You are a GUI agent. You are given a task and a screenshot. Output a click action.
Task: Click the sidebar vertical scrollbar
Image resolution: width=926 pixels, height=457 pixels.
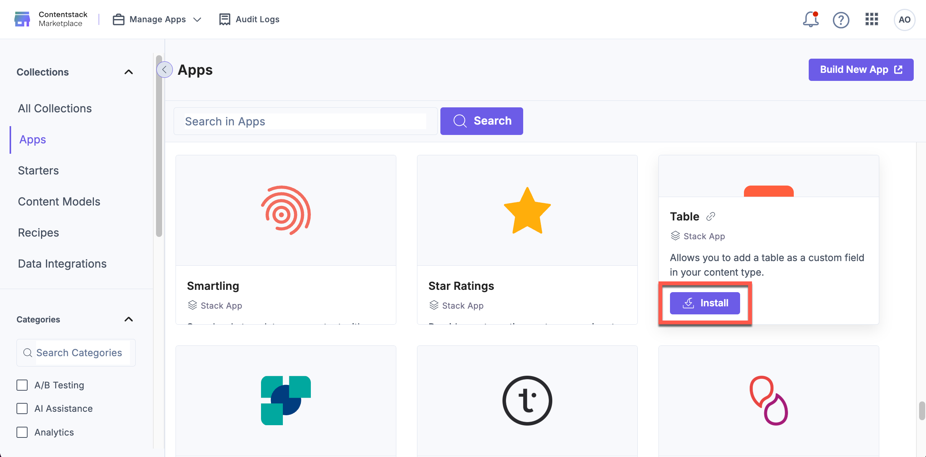159,146
